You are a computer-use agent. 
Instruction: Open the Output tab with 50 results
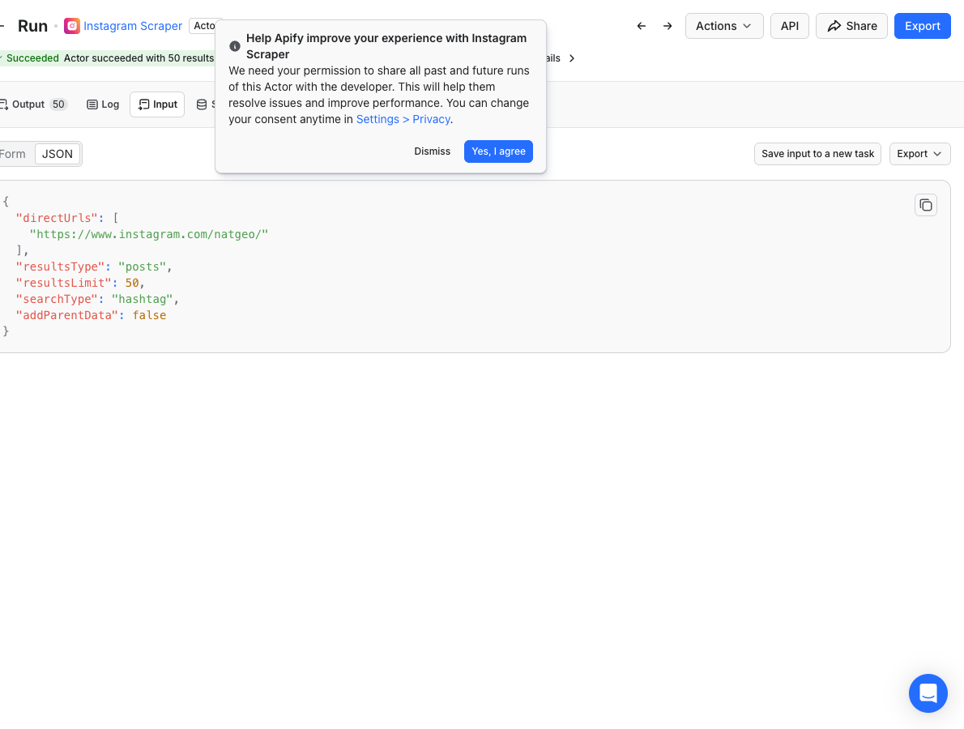tap(33, 104)
